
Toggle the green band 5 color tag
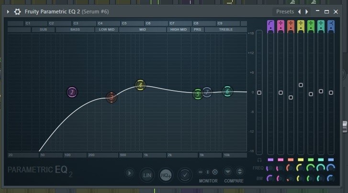[x=311, y=159]
